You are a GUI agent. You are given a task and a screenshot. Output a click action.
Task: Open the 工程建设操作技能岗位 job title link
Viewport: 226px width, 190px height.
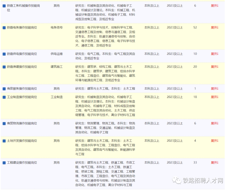22,163
